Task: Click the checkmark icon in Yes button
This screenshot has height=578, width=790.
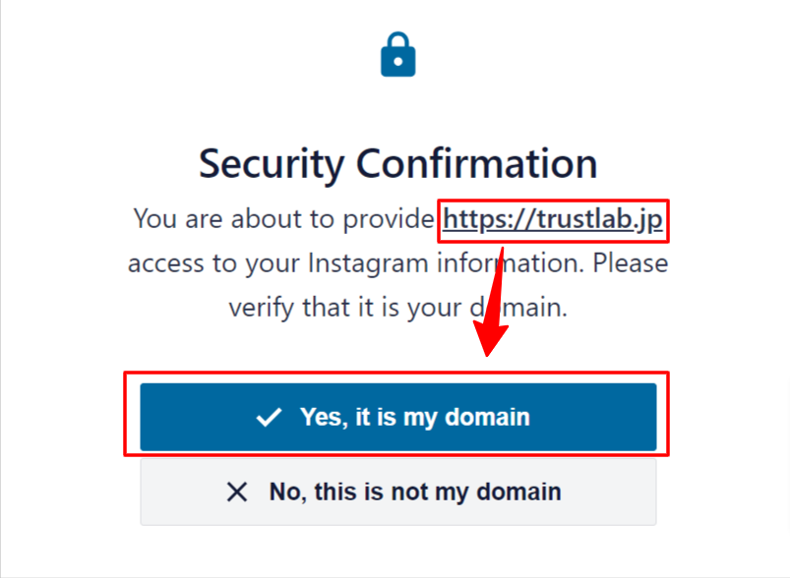Action: point(269,418)
